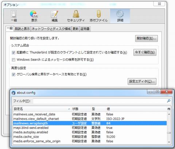Switch to the ネットワークとディスク領域 tab
Image resolution: width=175 pixels, height=149 pixels.
(x=51, y=29)
